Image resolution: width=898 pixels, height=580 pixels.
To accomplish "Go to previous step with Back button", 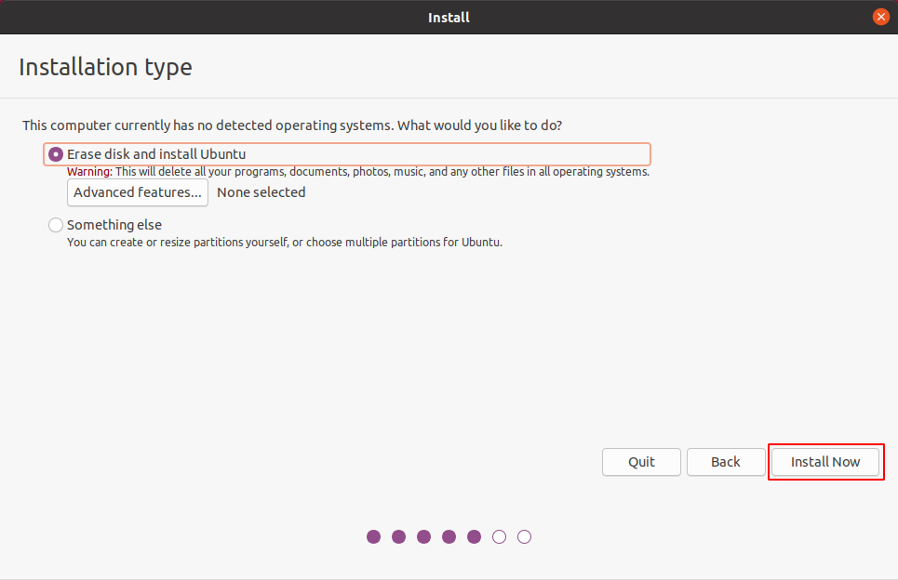I will point(725,462).
